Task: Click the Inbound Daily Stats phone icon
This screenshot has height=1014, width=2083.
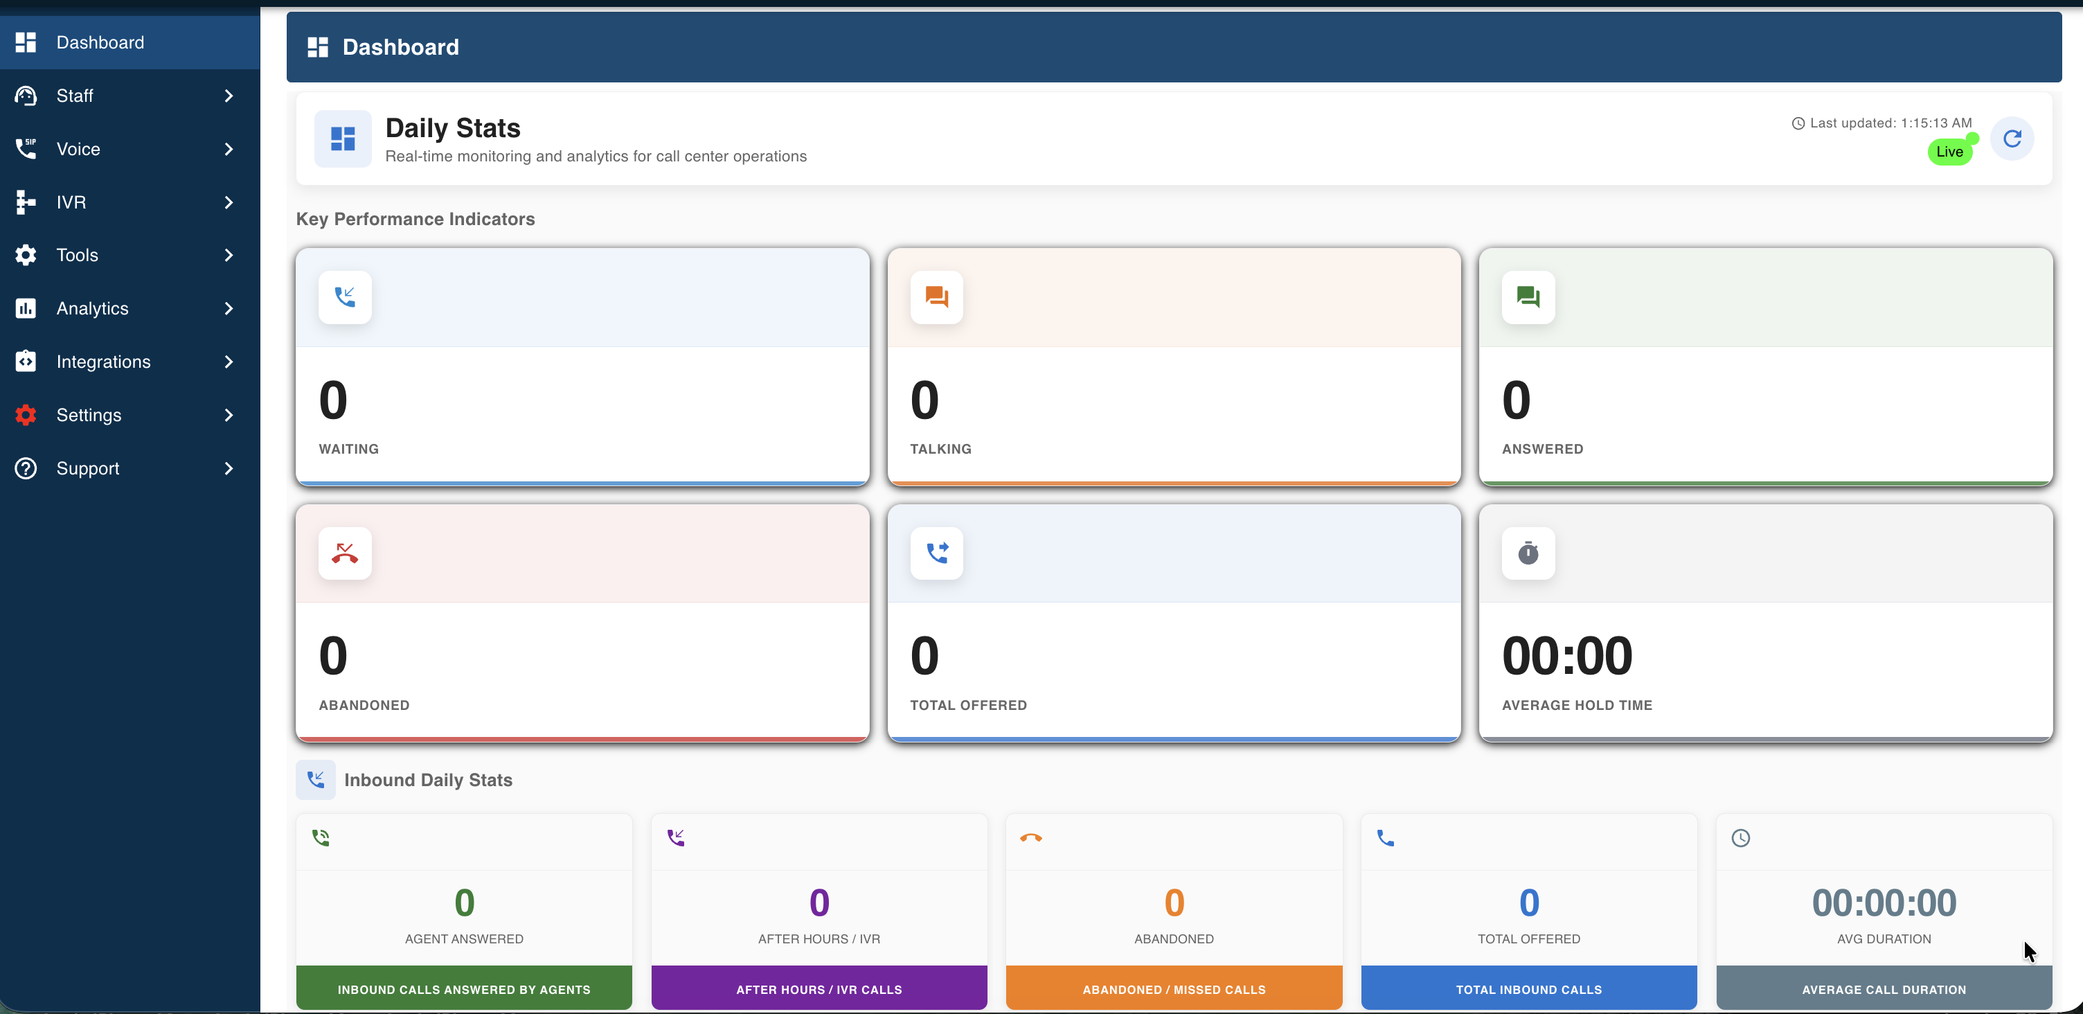Action: [x=315, y=779]
